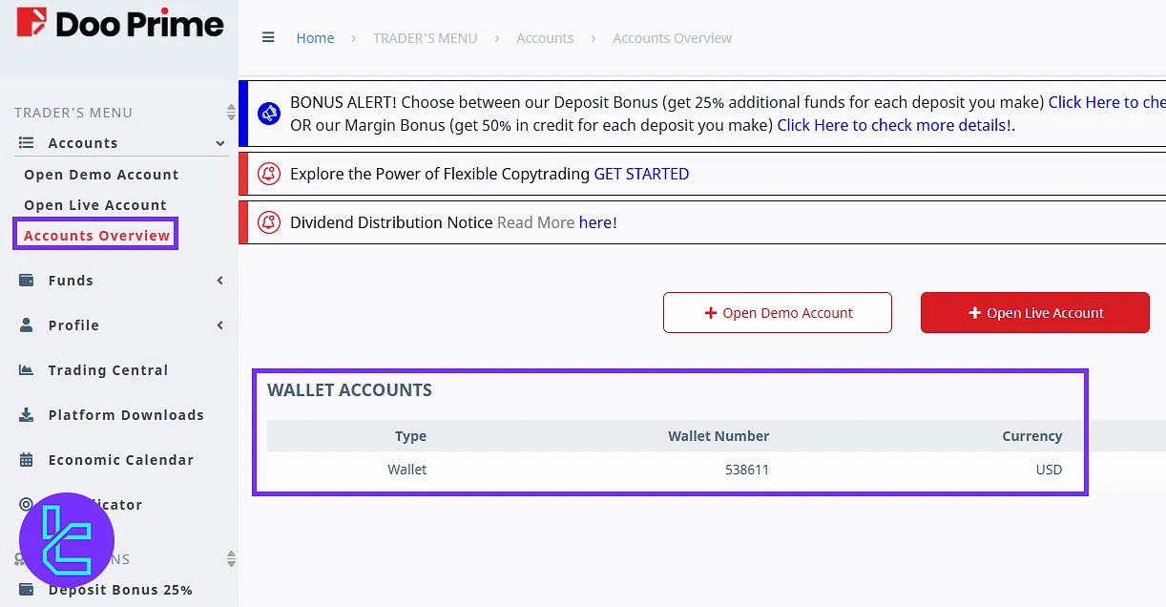
Task: Click the Profile person icon
Action: 27,325
